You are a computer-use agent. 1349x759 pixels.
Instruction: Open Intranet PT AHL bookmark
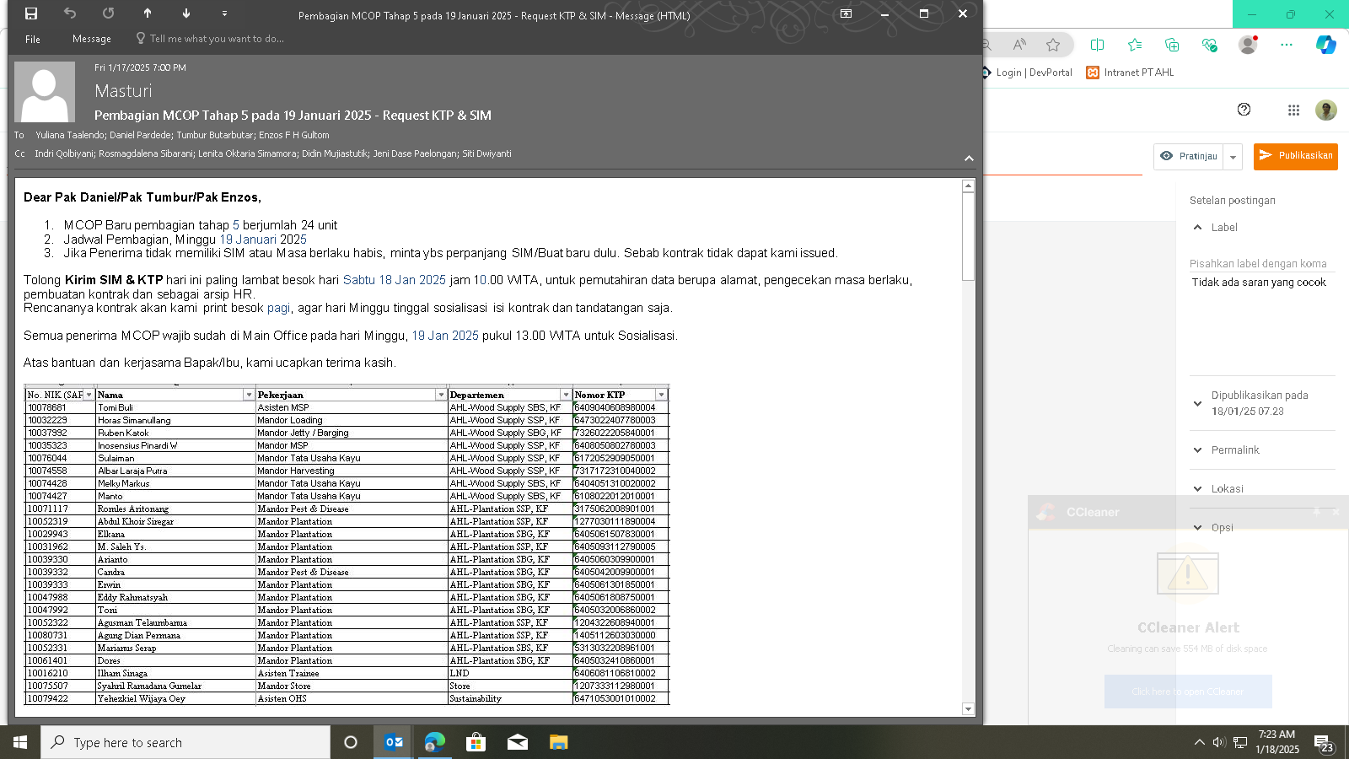coord(1131,73)
